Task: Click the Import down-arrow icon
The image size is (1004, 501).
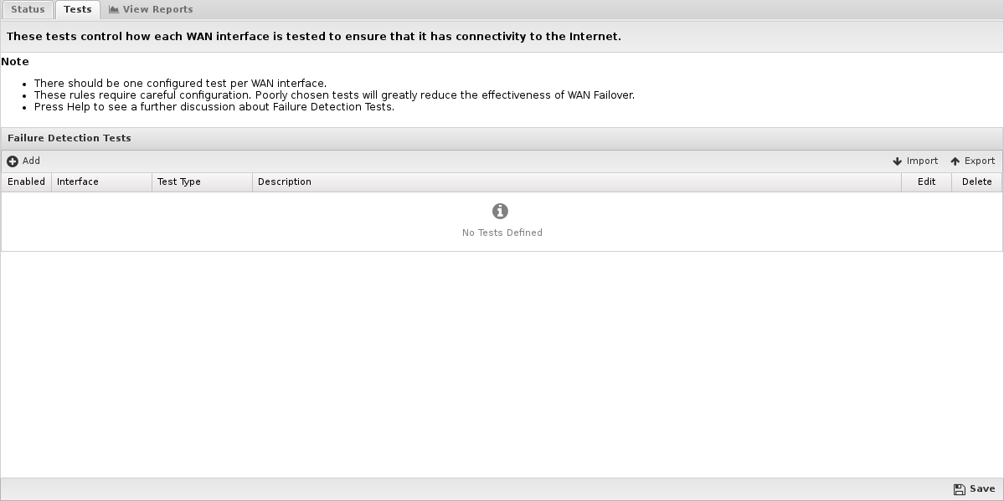Action: click(898, 161)
